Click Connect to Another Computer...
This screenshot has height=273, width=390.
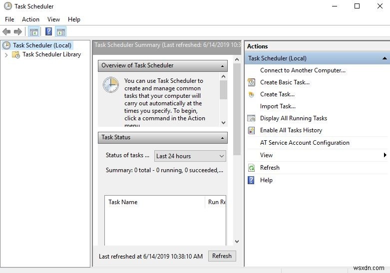click(303, 70)
